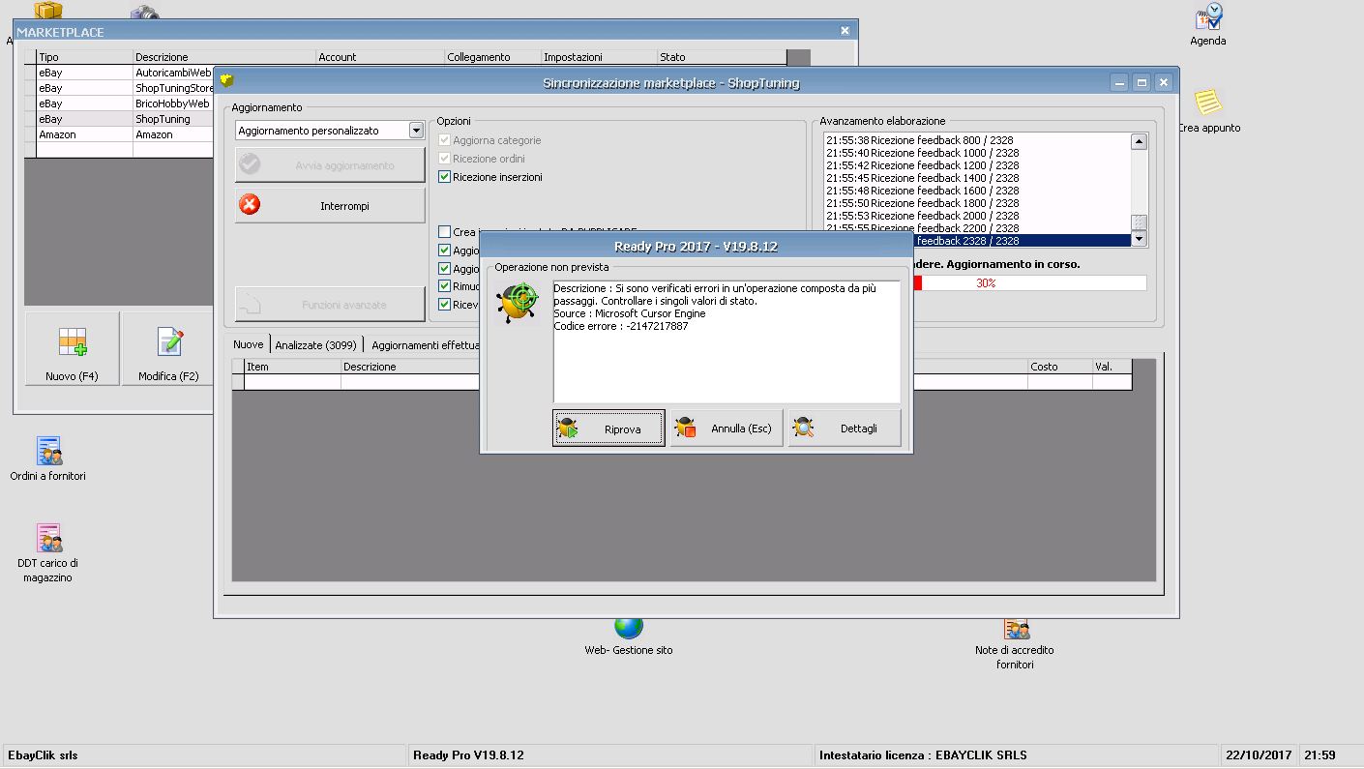The height and width of the screenshot is (769, 1364).
Task: Click the Impostazioni column header
Action: click(x=599, y=57)
